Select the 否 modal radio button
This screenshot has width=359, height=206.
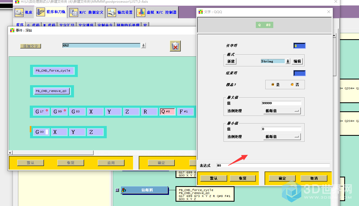292,85
